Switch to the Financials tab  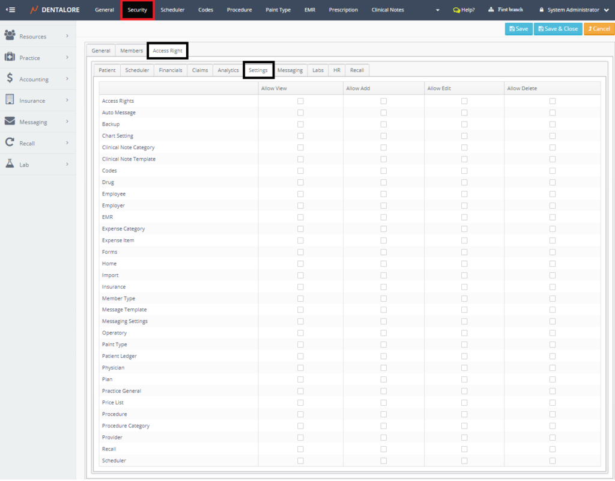coord(171,70)
